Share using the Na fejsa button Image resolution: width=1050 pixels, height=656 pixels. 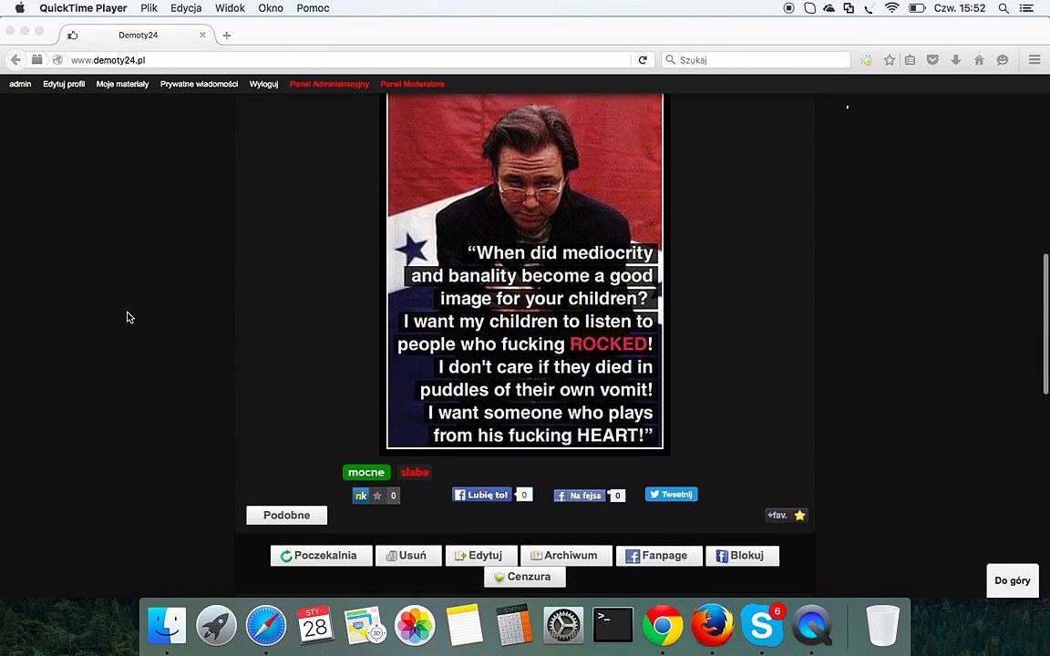tap(580, 496)
